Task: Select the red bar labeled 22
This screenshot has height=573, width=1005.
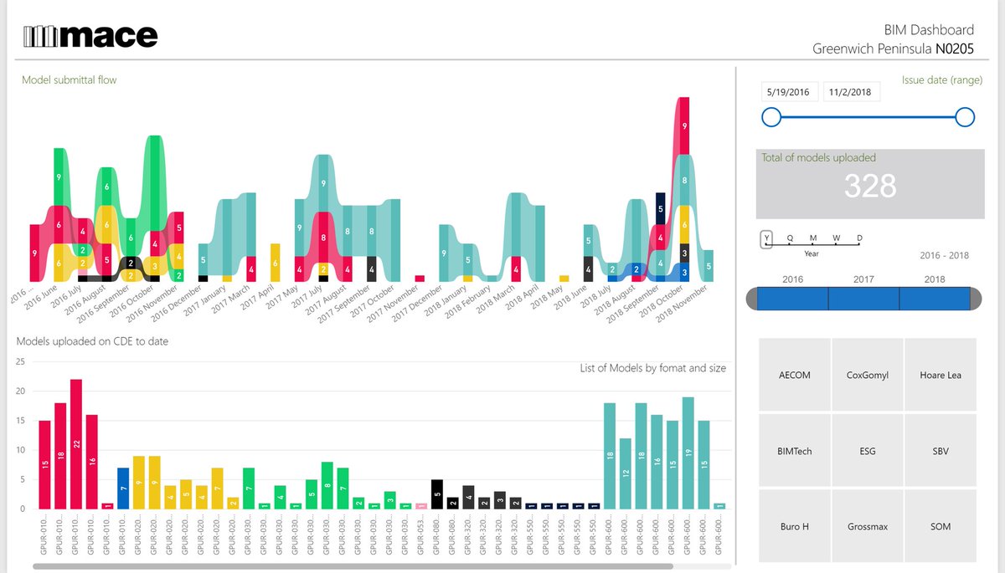Action: [76, 444]
